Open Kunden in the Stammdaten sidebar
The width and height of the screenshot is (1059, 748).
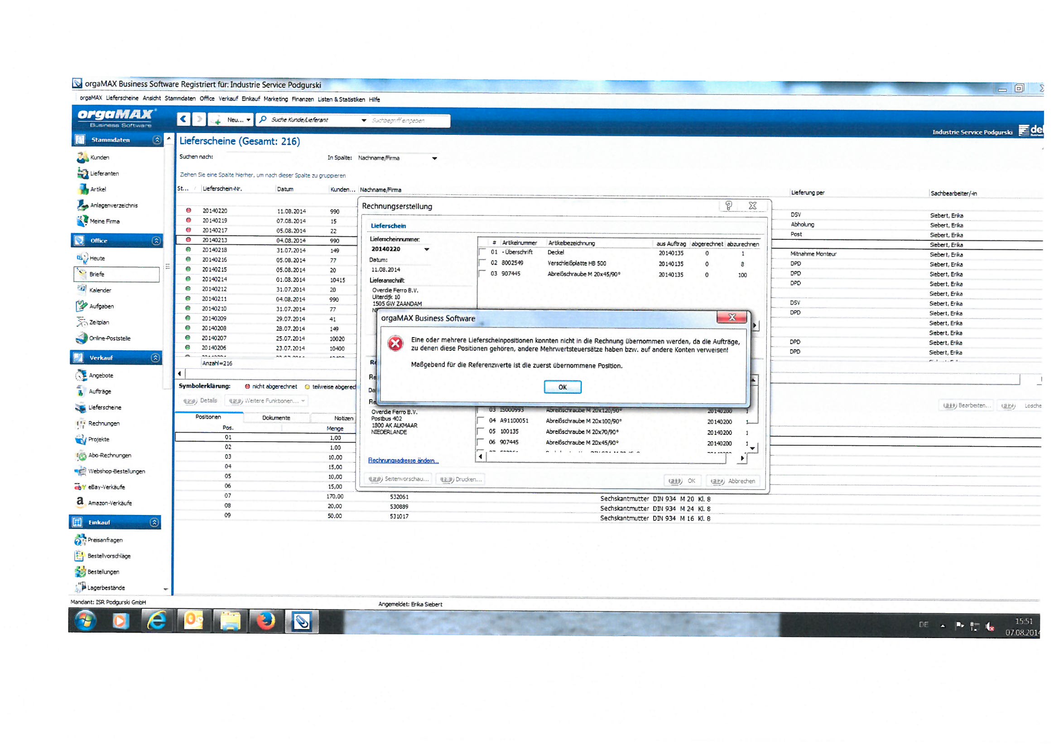coord(93,157)
